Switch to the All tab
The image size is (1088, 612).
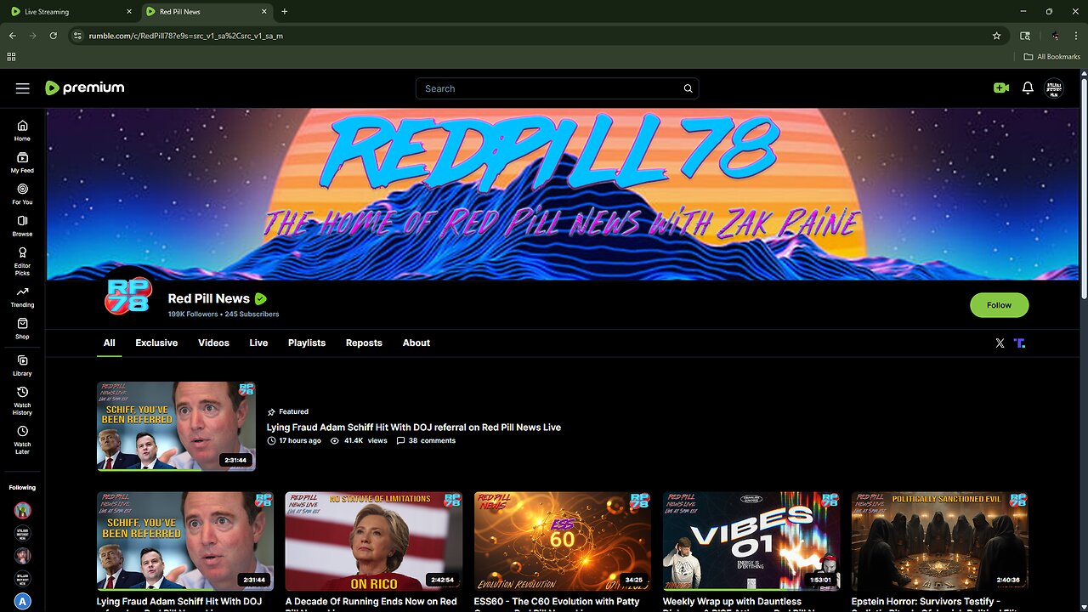pos(109,343)
